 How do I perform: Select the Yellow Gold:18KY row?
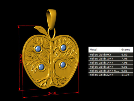111,67
